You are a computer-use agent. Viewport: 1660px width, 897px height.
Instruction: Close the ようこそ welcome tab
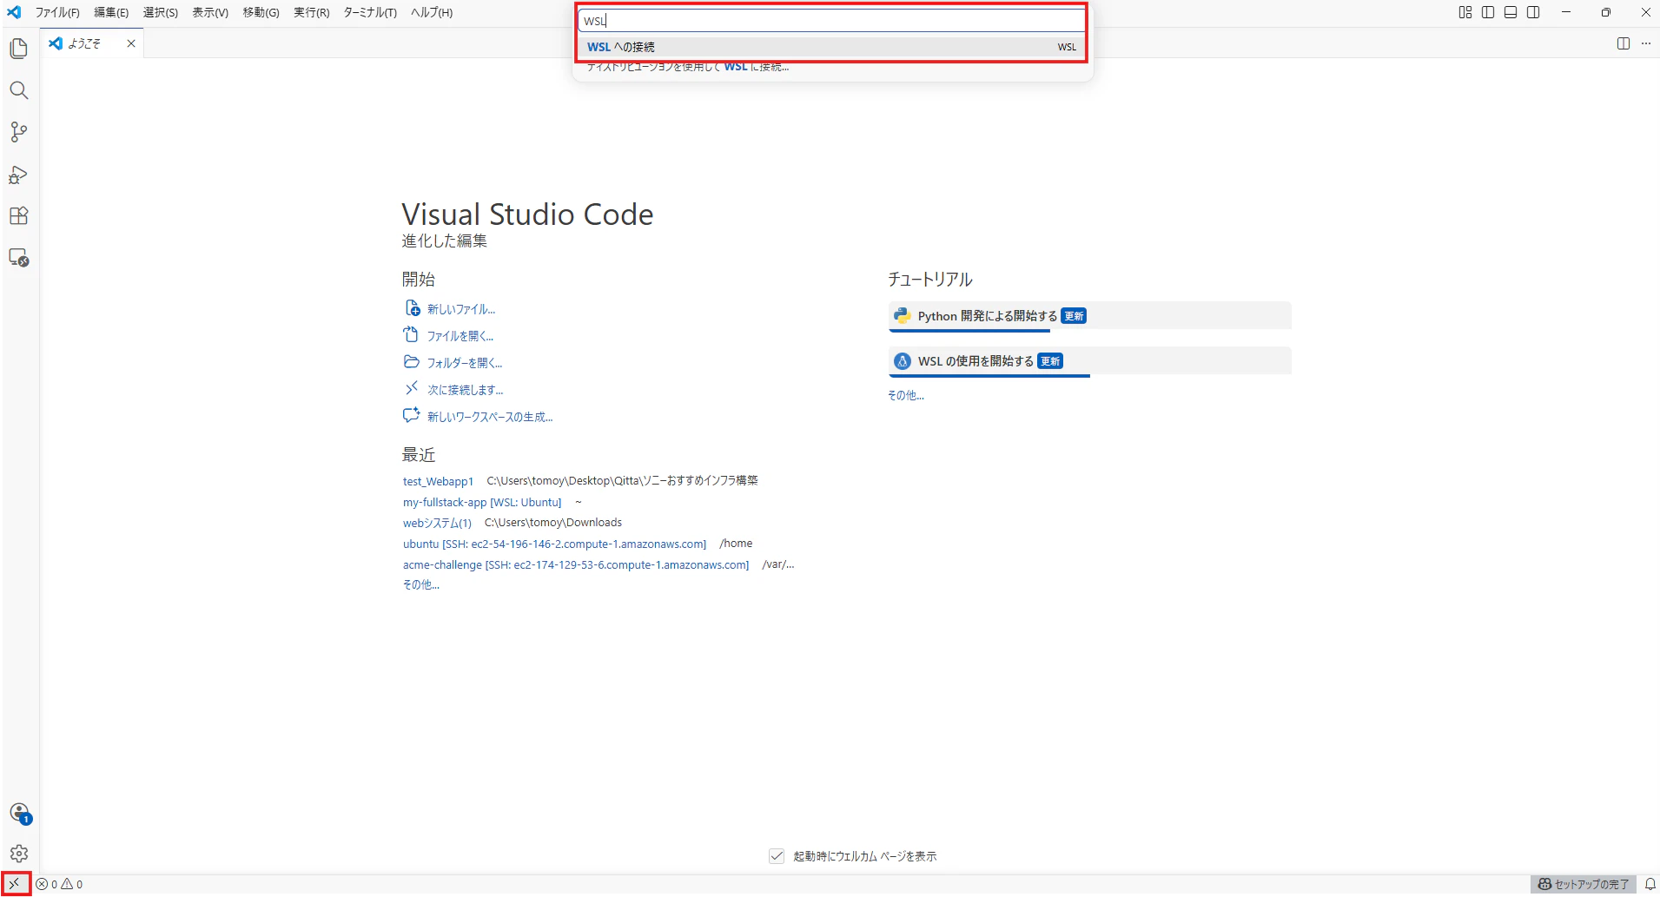(x=131, y=43)
